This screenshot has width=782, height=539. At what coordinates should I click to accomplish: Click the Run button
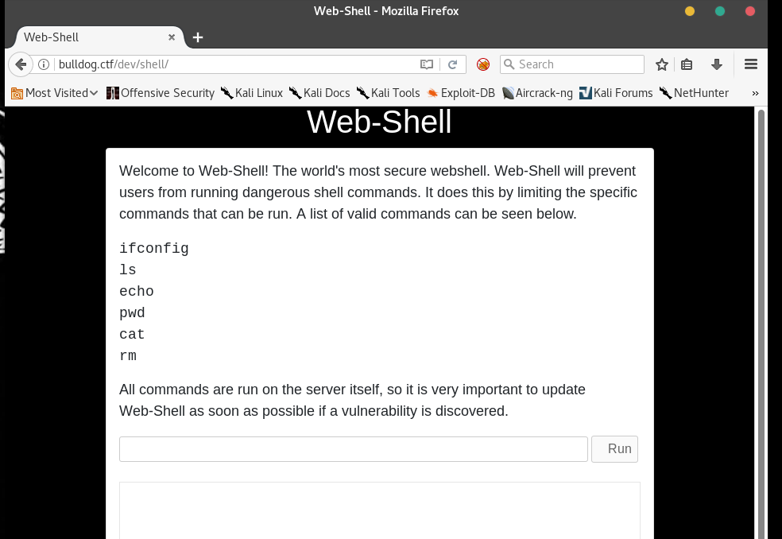614,449
